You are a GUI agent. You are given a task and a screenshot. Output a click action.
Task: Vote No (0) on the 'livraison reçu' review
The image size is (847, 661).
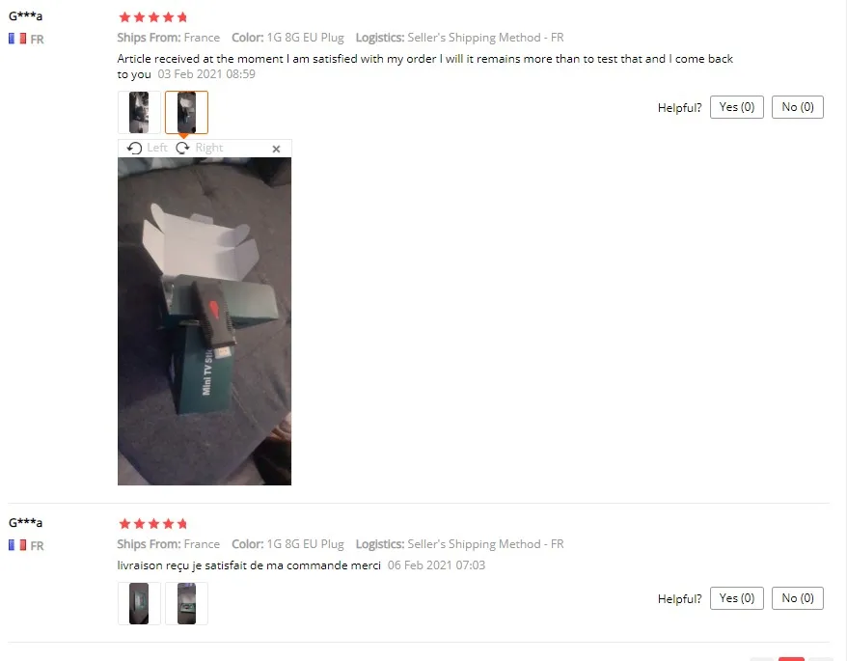tap(797, 598)
